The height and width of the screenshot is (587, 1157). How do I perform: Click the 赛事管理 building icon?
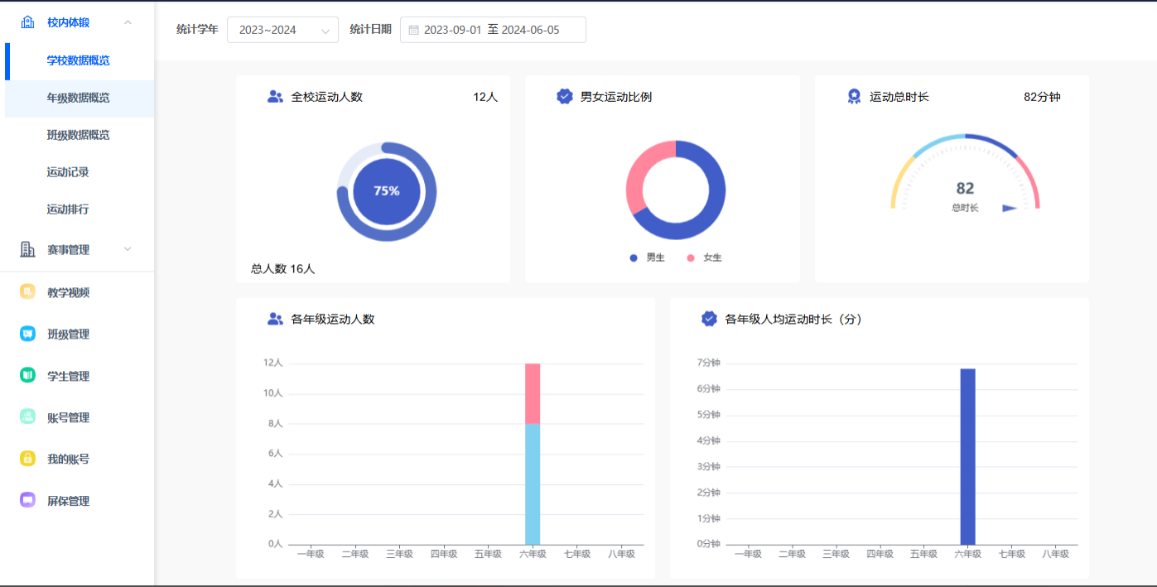pyautogui.click(x=27, y=249)
